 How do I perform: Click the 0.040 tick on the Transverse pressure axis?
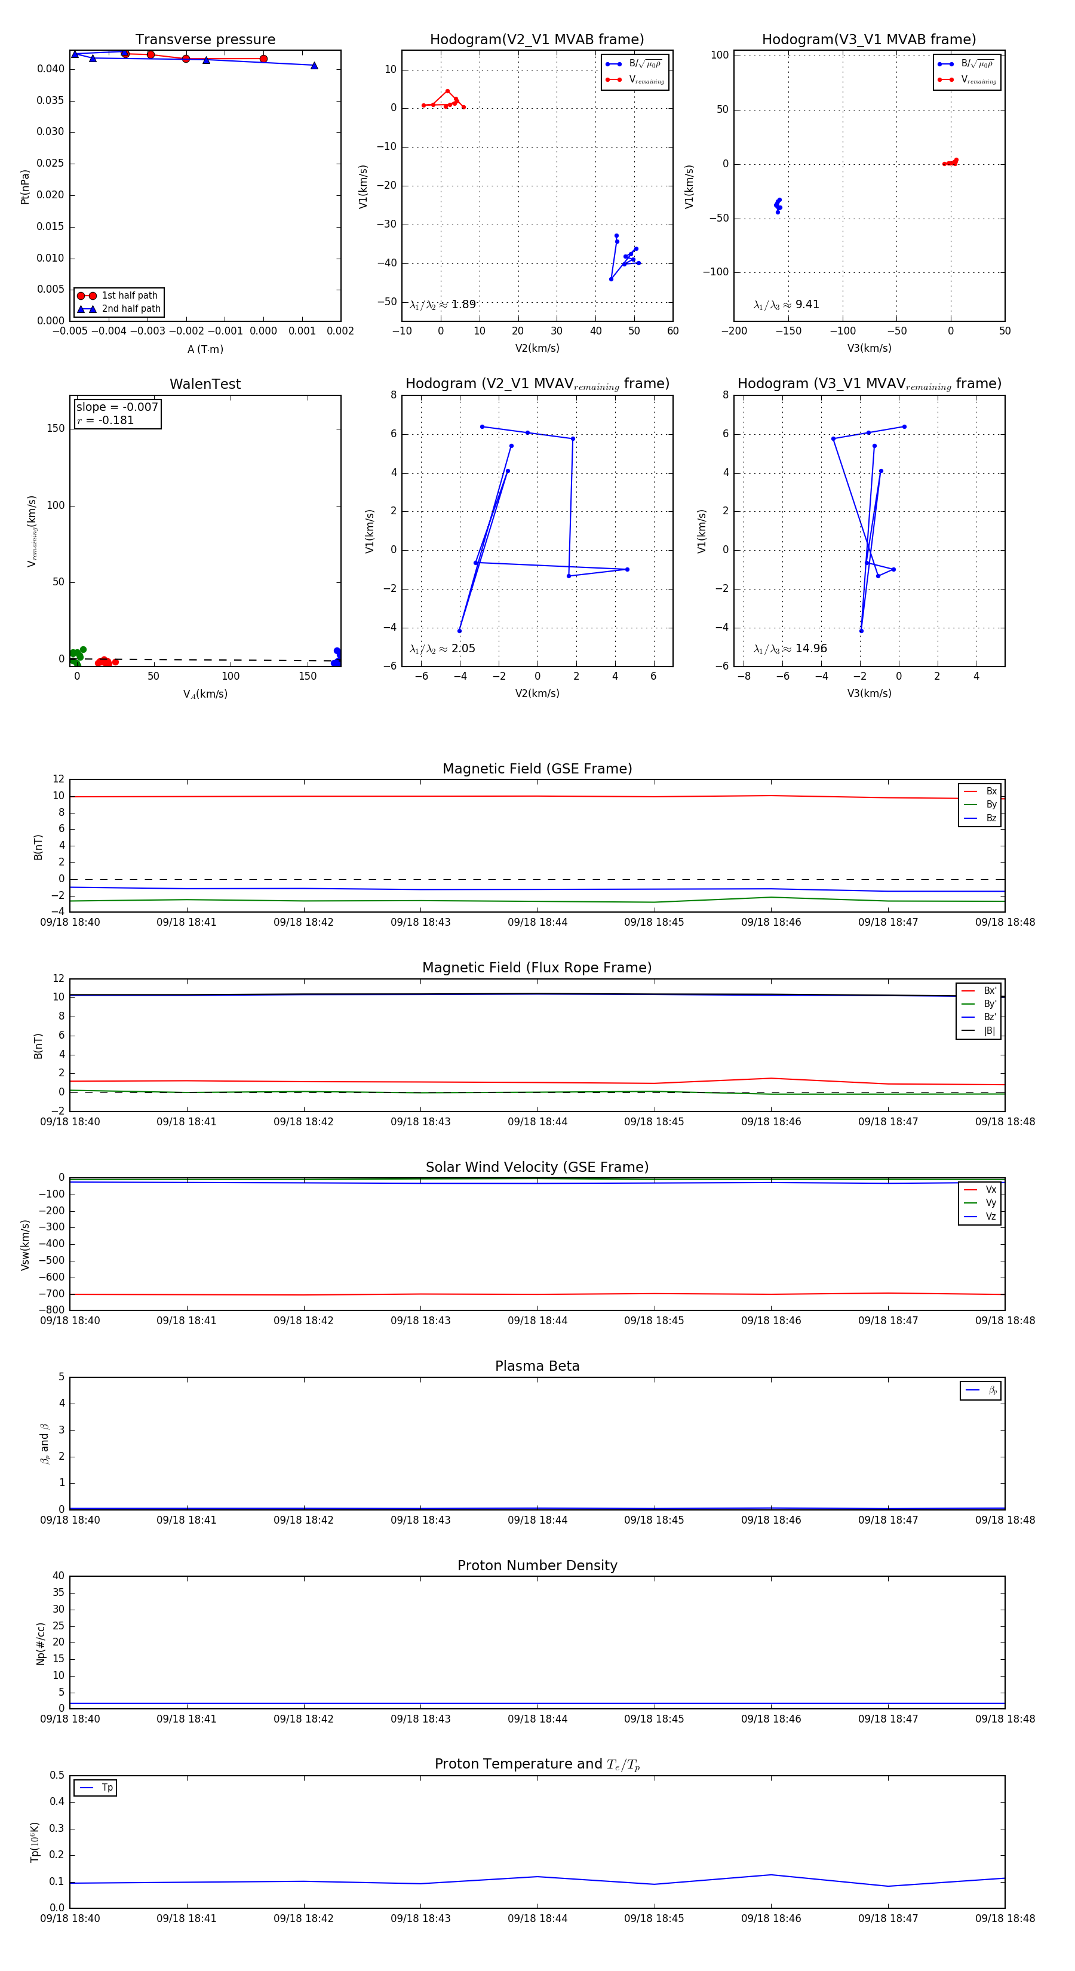click(x=51, y=69)
